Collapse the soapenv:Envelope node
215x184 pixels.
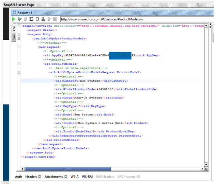19,26
